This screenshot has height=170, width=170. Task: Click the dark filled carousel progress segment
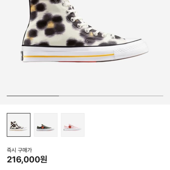point(33,96)
